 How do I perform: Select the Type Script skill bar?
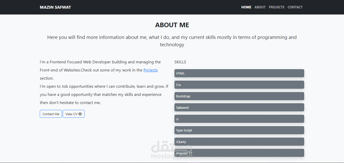tap(239, 130)
